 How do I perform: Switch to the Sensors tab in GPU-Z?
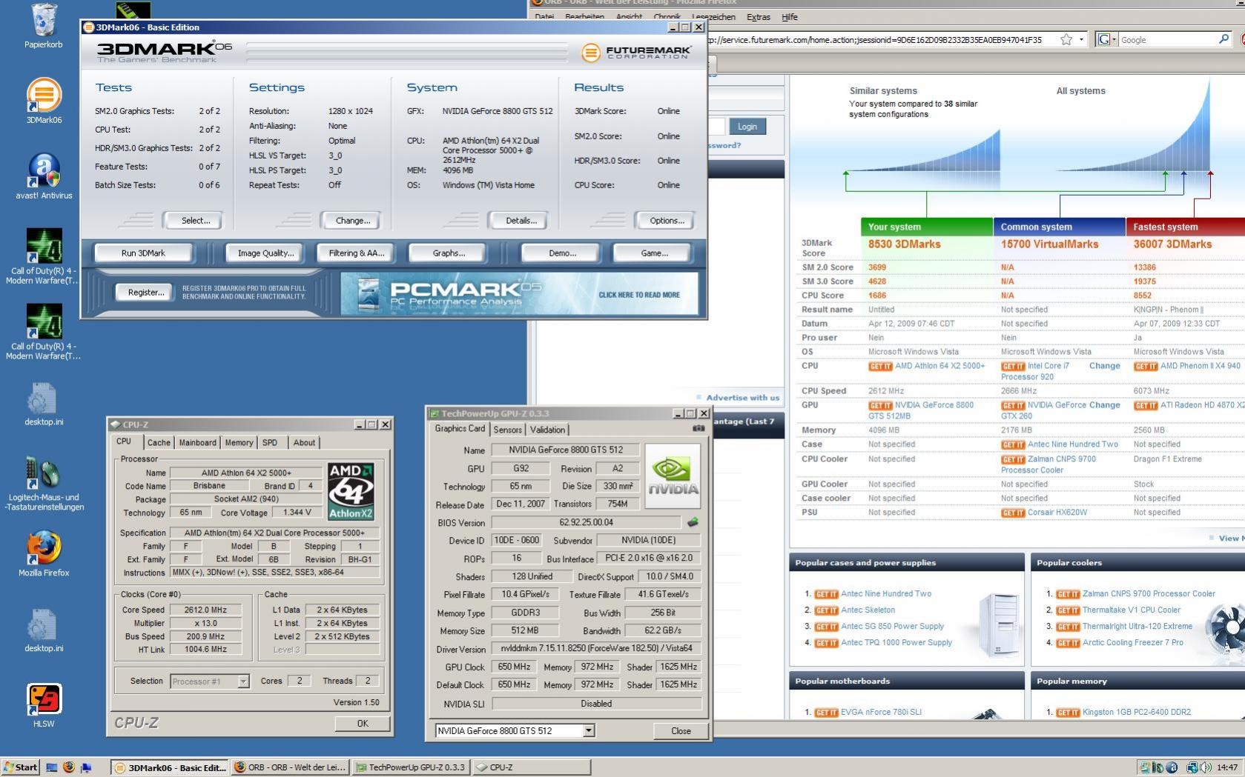click(x=507, y=430)
